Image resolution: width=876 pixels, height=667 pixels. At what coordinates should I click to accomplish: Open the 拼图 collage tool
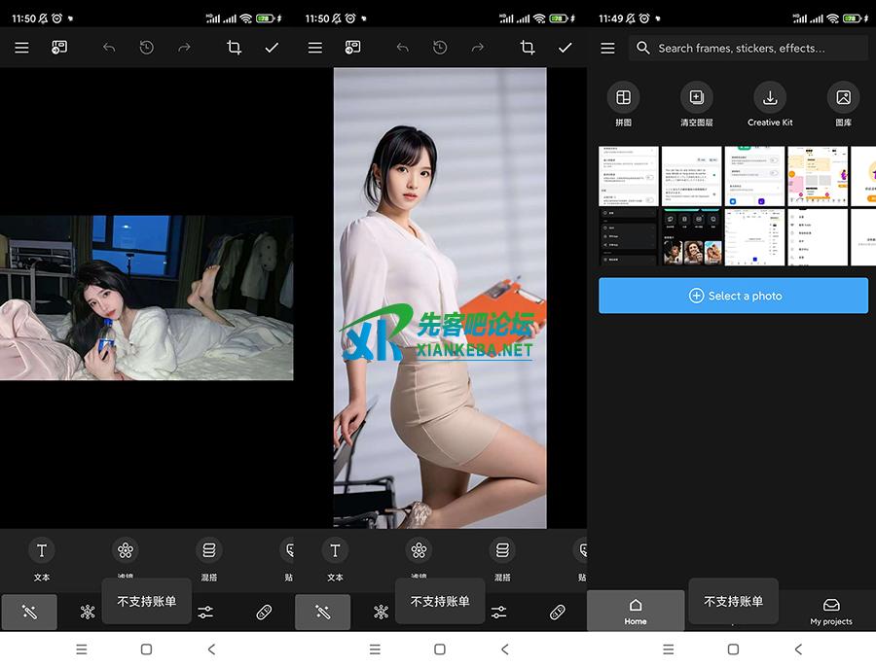[623, 98]
